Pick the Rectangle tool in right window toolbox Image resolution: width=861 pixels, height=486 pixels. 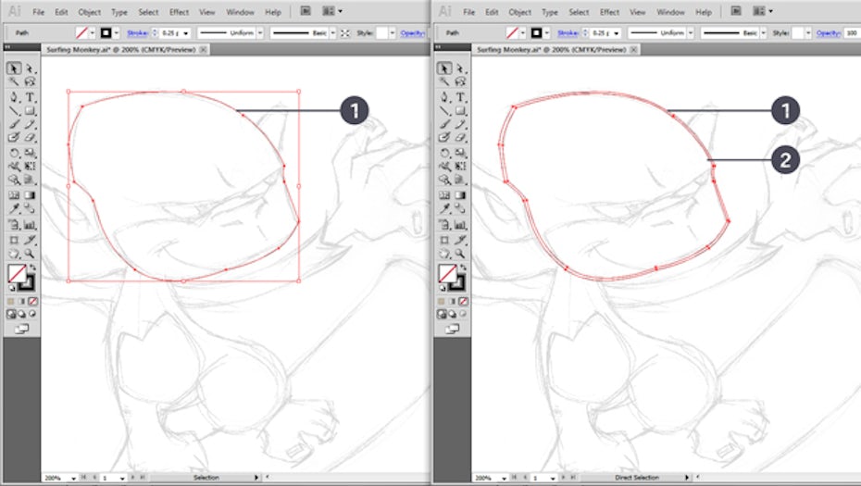coord(460,110)
